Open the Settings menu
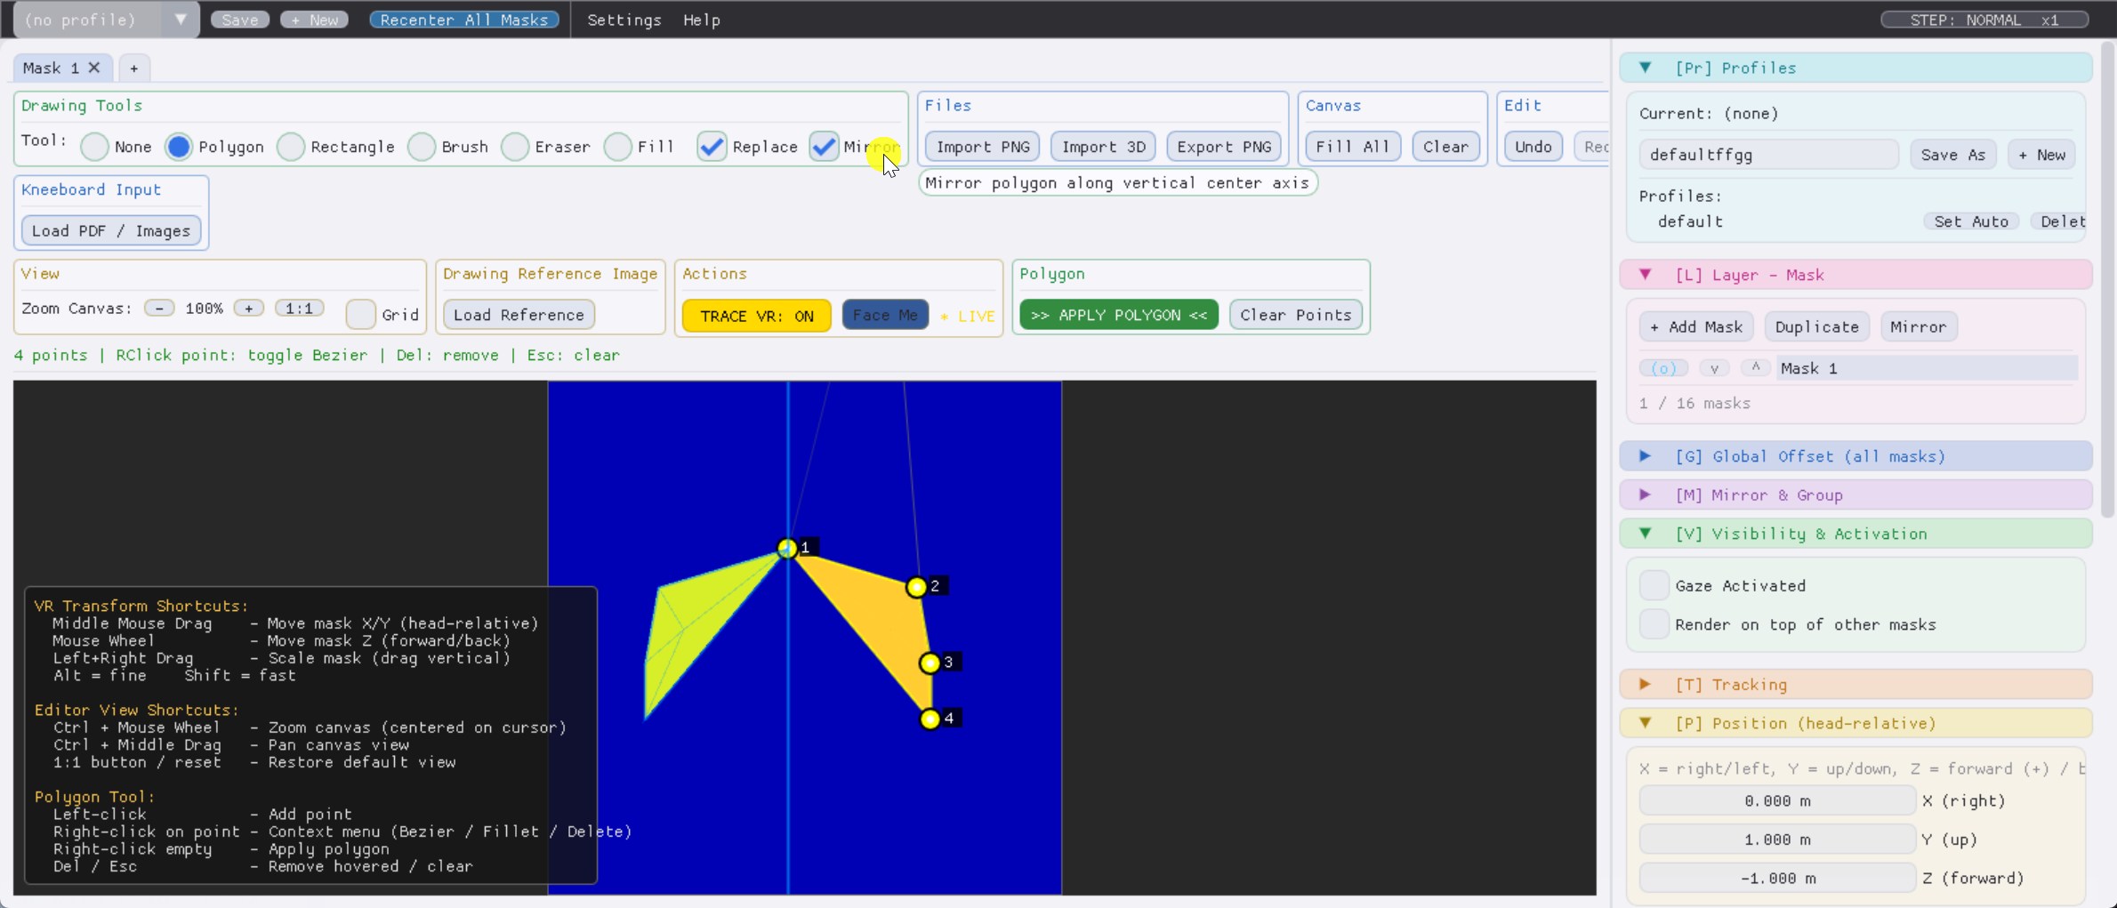Viewport: 2117px width, 908px height. [624, 20]
